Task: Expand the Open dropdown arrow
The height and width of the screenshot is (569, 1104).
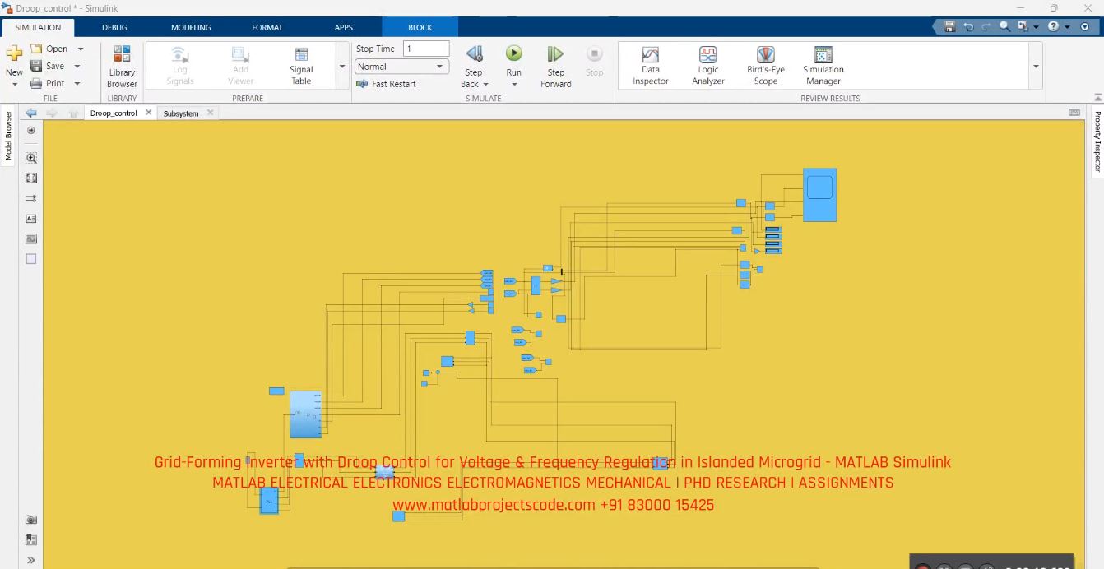Action: click(80, 49)
